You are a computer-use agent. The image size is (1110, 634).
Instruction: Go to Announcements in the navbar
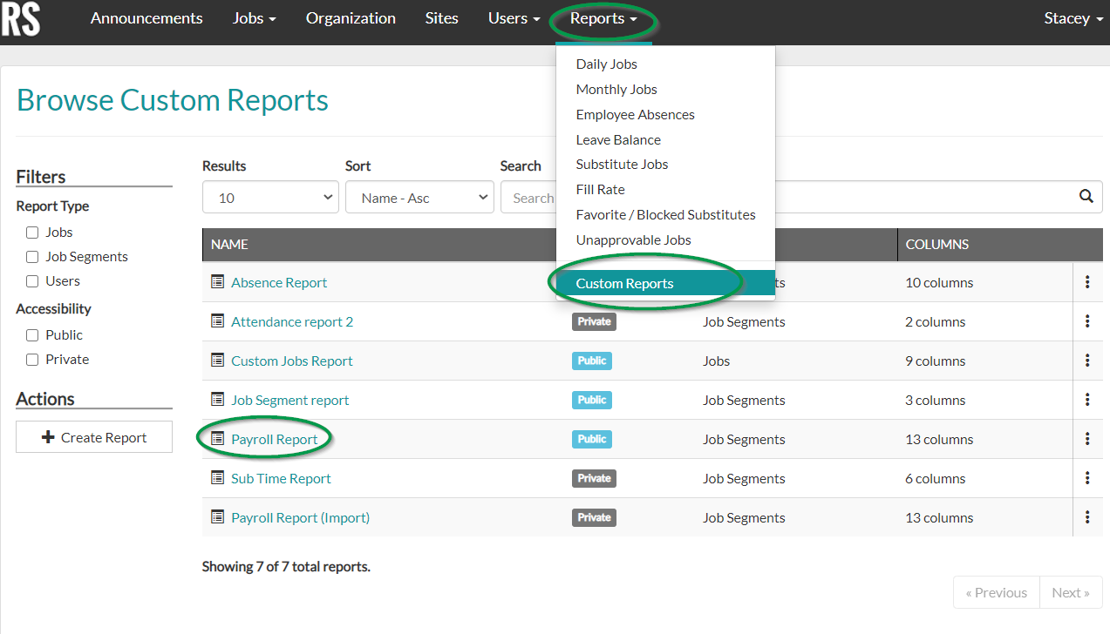[146, 18]
